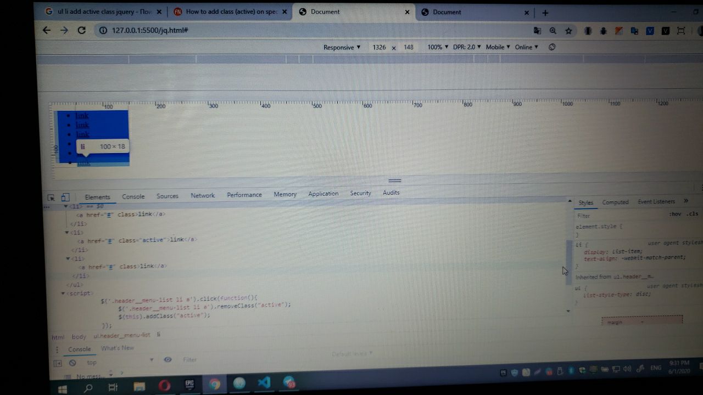Screen dimensions: 703x395
Task: Open Epic Games launcher on taskbar
Action: click(x=189, y=385)
